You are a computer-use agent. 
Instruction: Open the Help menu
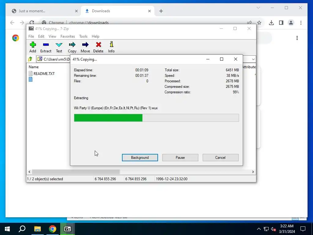point(95,36)
